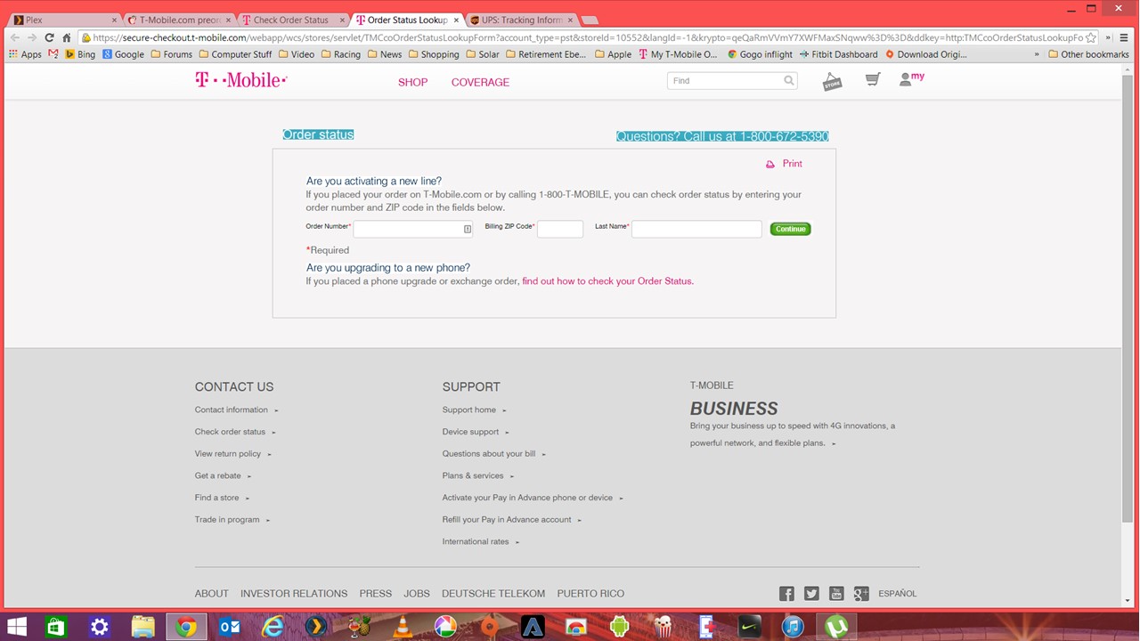Open the Fitbit Dashboard bookmark

839,54
